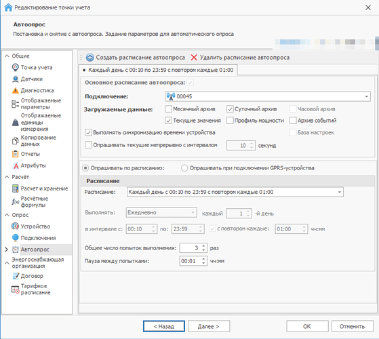Click the Далее > button
Image resolution: width=379 pixels, height=339 pixels.
tap(209, 326)
